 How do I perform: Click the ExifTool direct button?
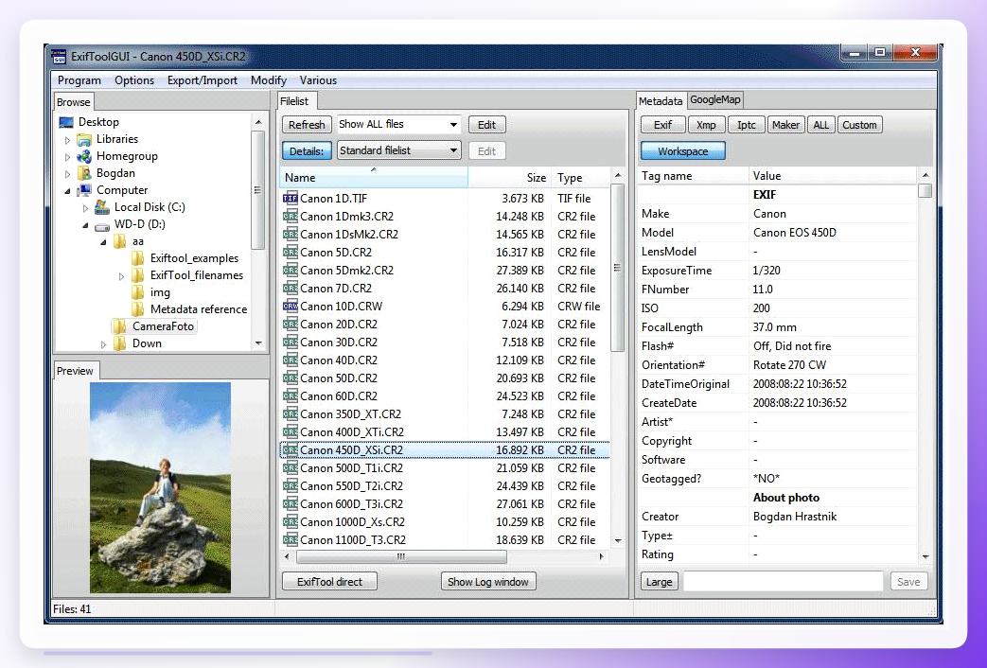pos(330,582)
